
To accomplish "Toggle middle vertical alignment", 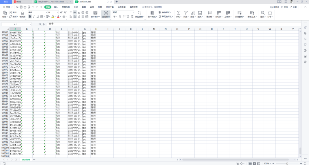I will pos(75,12).
